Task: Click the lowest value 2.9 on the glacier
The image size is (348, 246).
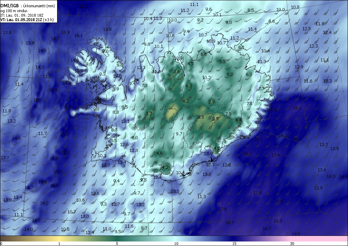Action: tap(215, 119)
